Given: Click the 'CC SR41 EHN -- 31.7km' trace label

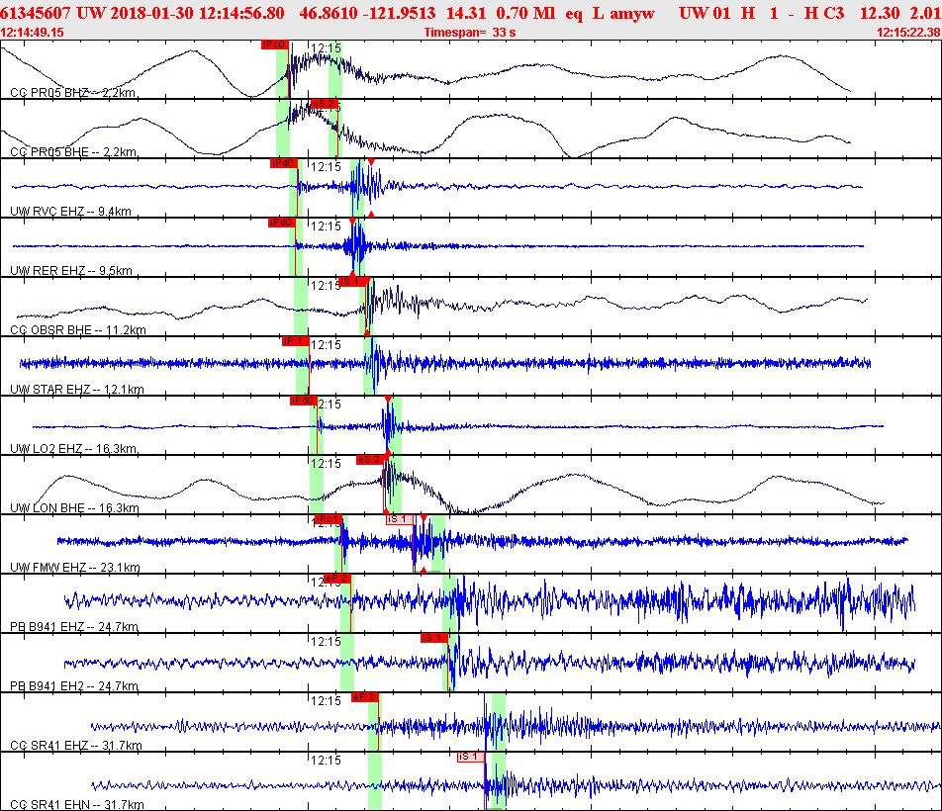Looking at the screenshot, I should coord(77,804).
